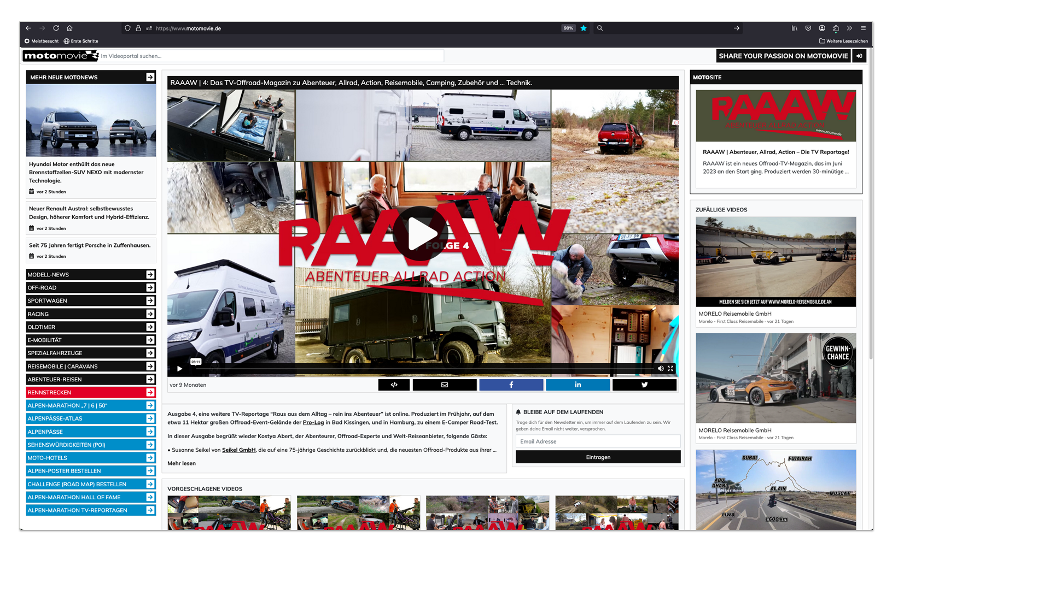Open the Seikel GmbH link
This screenshot has width=1050, height=590.
(238, 450)
